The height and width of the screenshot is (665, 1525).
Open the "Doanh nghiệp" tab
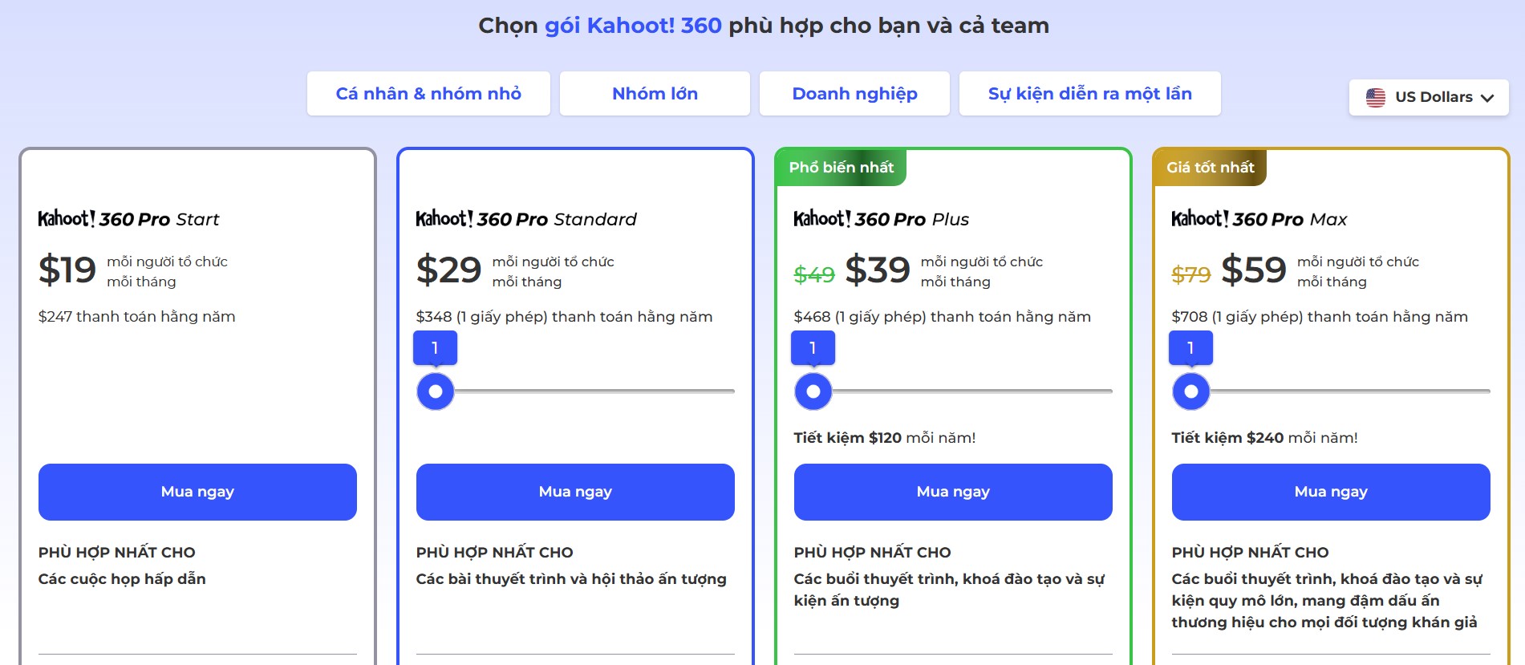click(854, 94)
